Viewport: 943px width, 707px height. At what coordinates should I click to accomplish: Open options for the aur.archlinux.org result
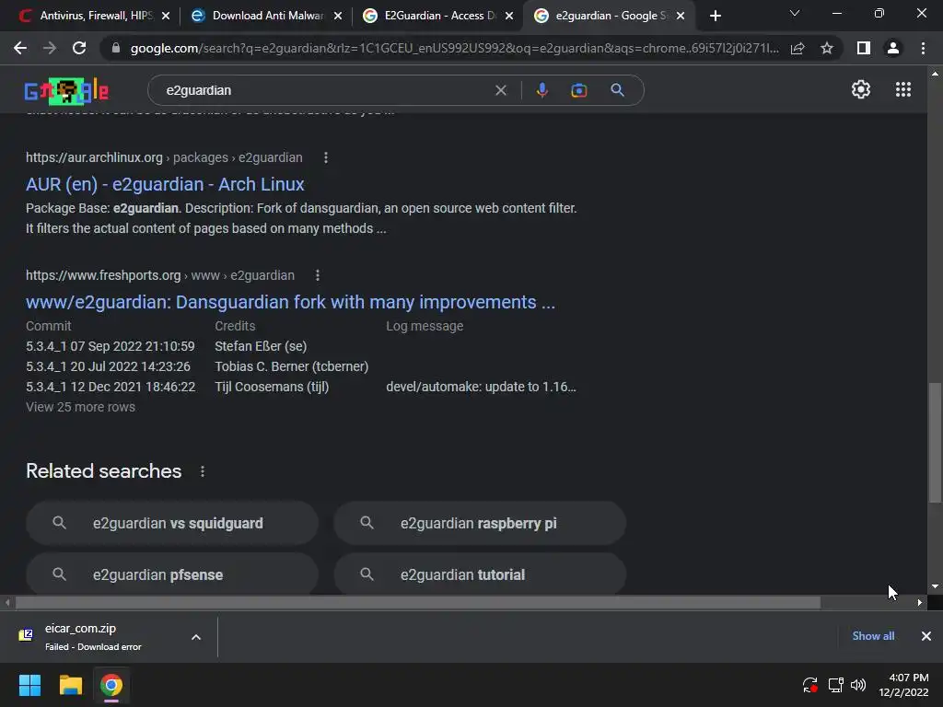326,157
